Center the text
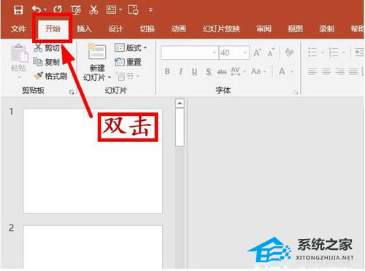 tap(326, 71)
